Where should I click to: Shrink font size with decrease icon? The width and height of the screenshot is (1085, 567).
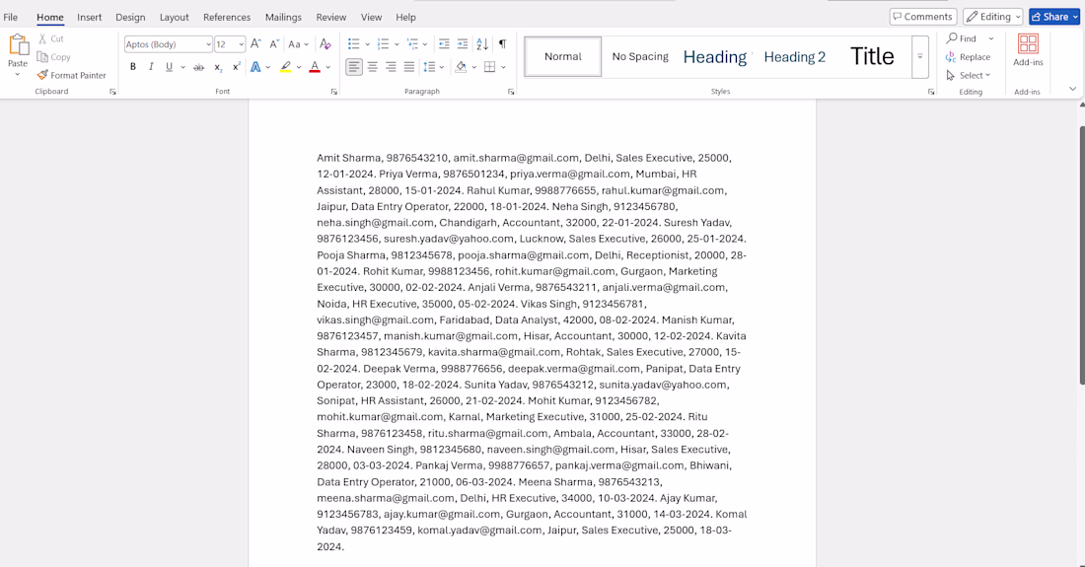(x=274, y=44)
